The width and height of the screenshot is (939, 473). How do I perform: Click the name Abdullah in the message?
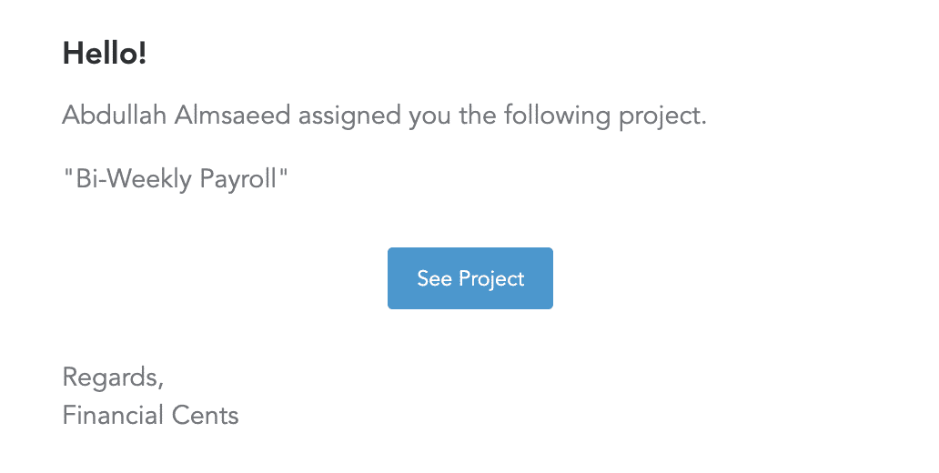coord(115,115)
